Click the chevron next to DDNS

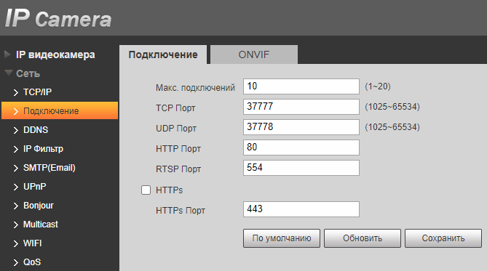point(16,130)
